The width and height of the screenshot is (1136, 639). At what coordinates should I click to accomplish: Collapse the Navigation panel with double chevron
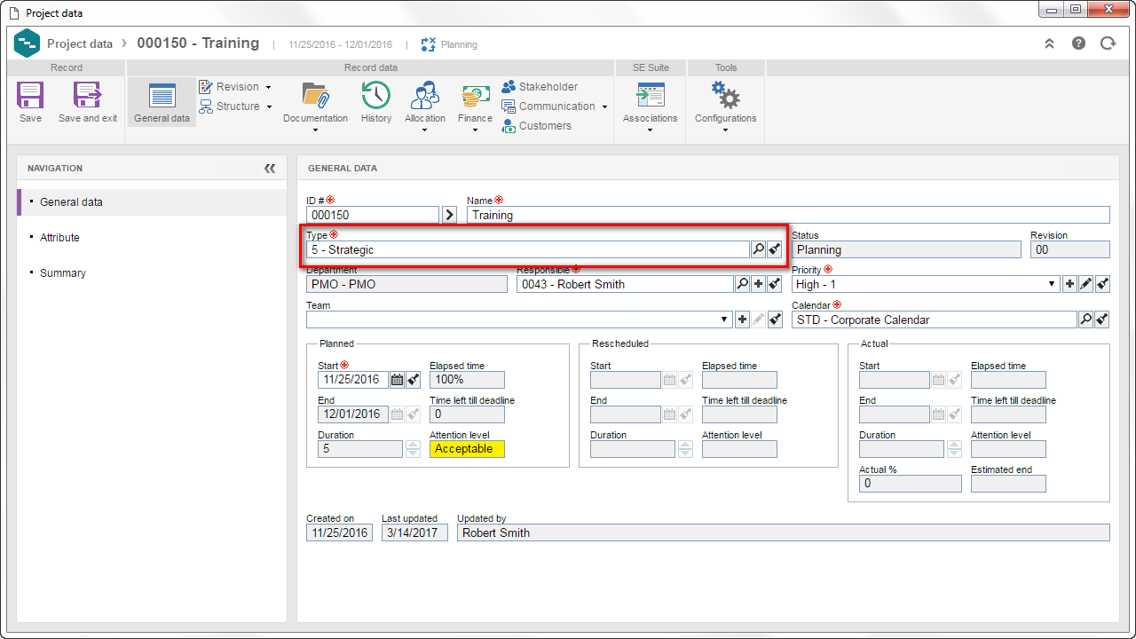coord(270,169)
